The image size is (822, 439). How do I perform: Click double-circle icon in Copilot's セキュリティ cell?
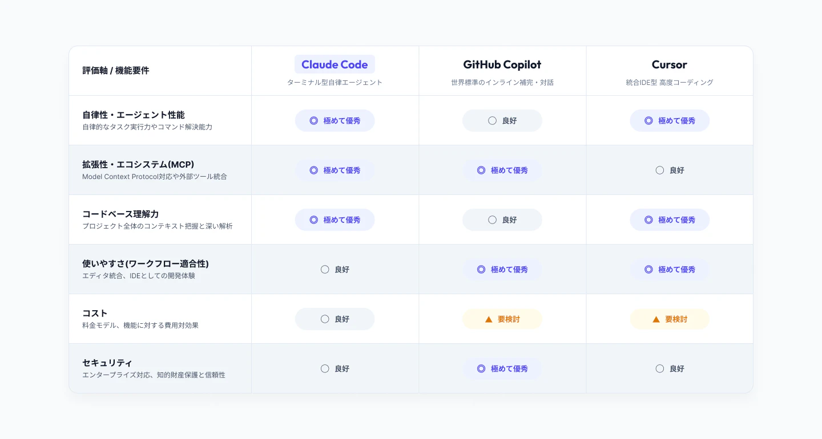click(481, 369)
